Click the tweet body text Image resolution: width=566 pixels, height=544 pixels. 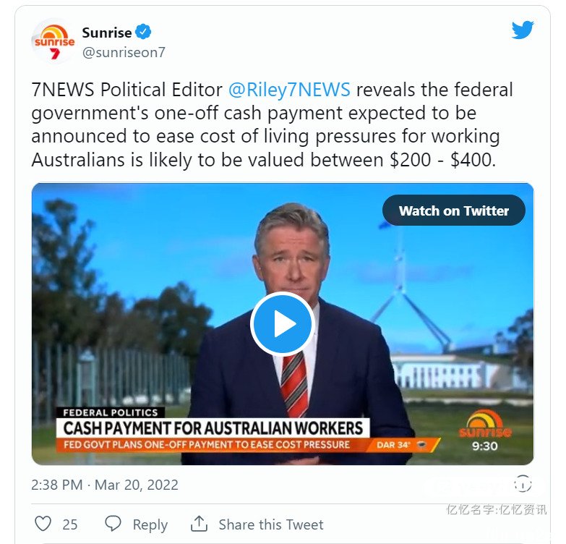pos(272,124)
